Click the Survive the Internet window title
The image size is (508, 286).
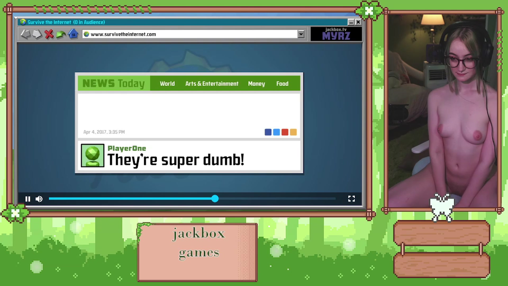click(x=66, y=22)
